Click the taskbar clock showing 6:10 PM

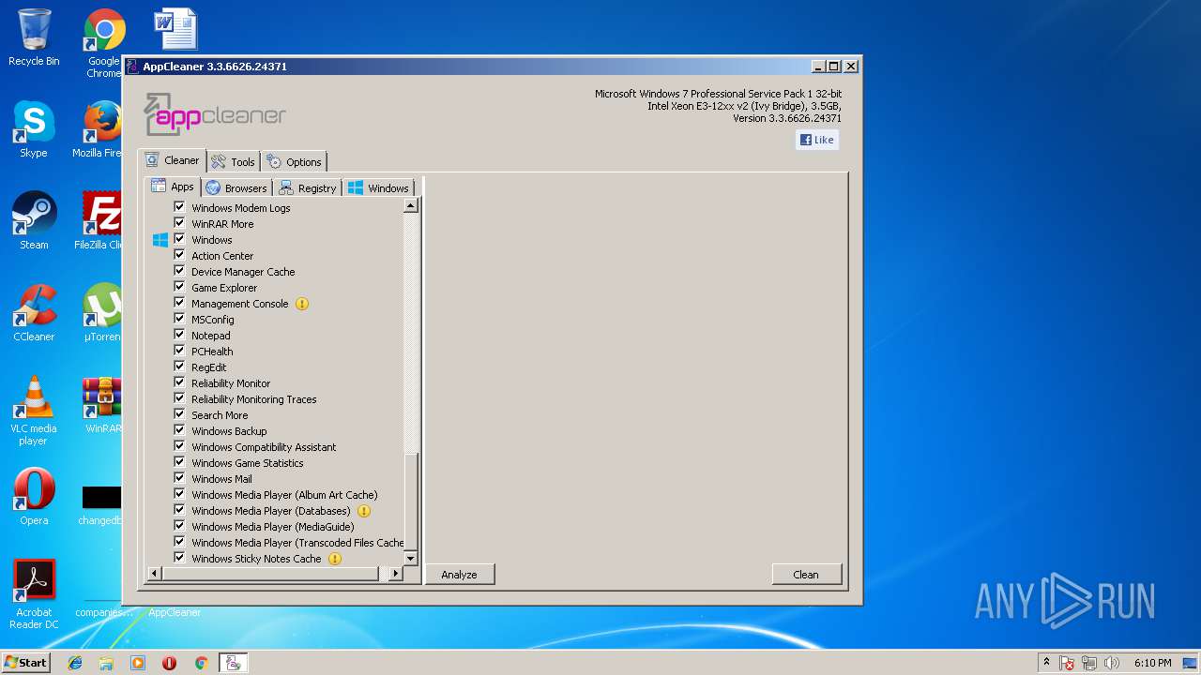(1152, 663)
